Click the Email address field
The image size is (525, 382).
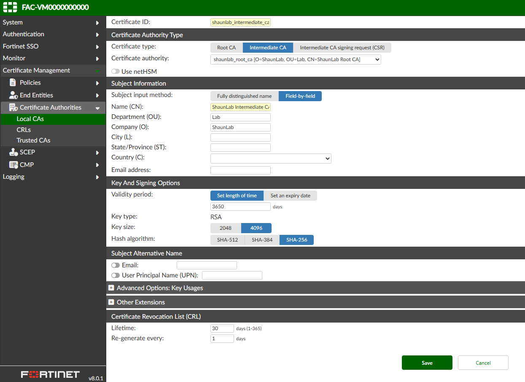click(240, 170)
